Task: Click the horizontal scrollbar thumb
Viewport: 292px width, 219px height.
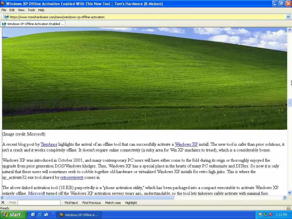Action: (x=89, y=198)
